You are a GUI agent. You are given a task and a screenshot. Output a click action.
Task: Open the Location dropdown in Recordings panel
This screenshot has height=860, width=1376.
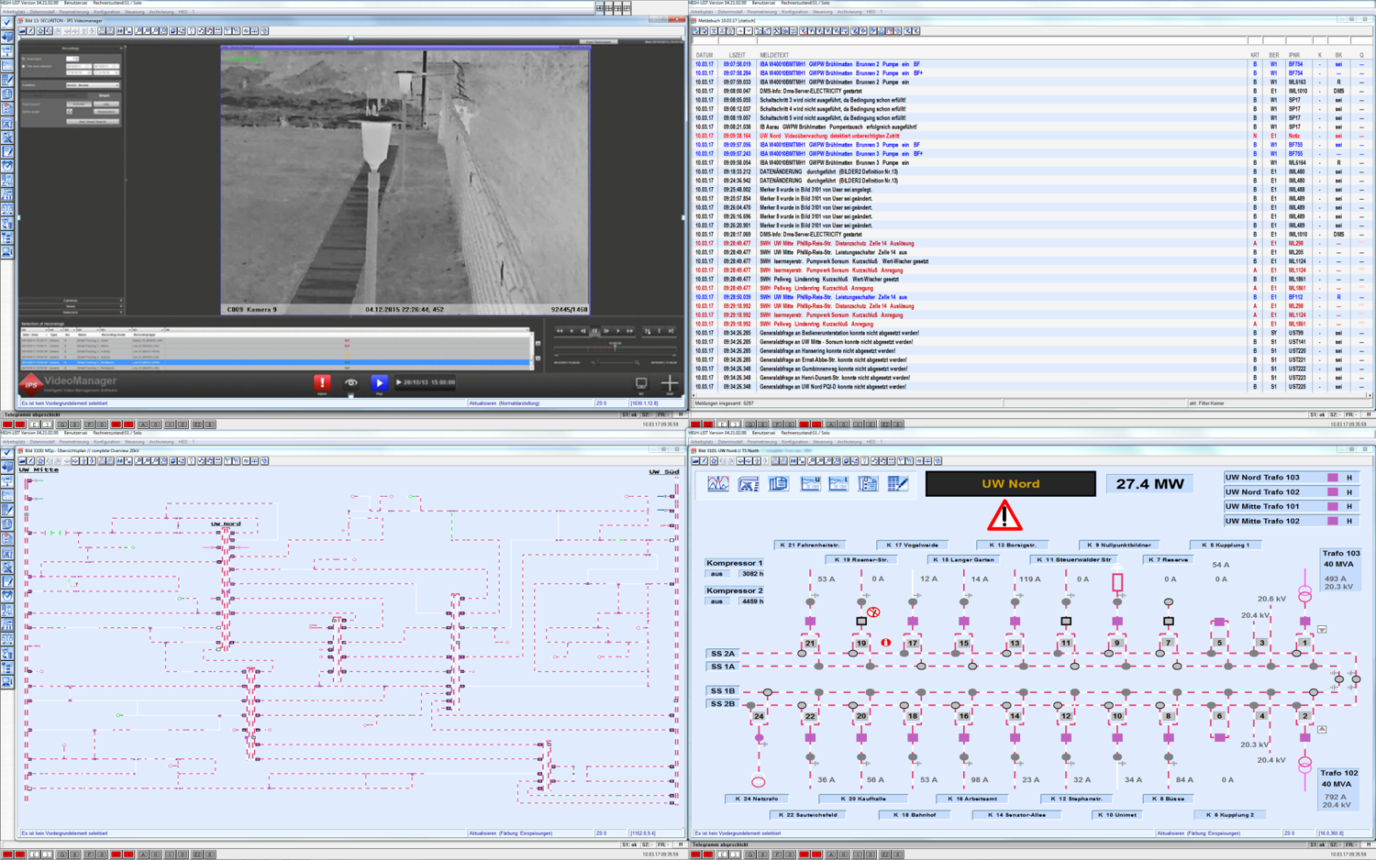pos(92,85)
